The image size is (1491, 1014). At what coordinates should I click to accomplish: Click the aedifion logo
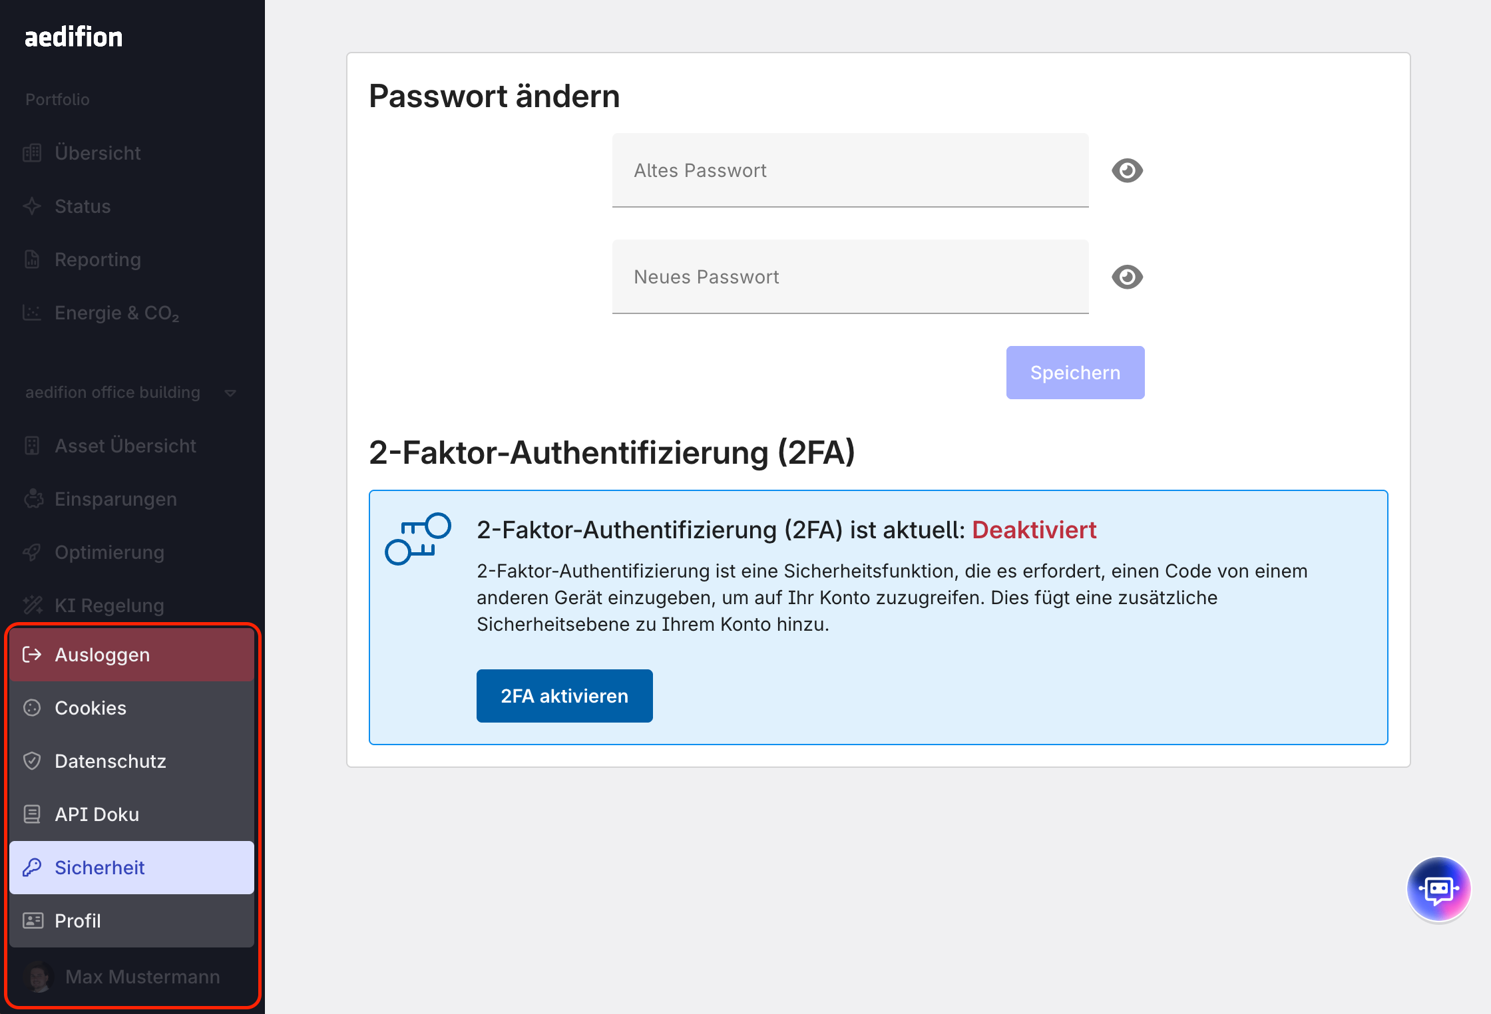[x=74, y=37]
